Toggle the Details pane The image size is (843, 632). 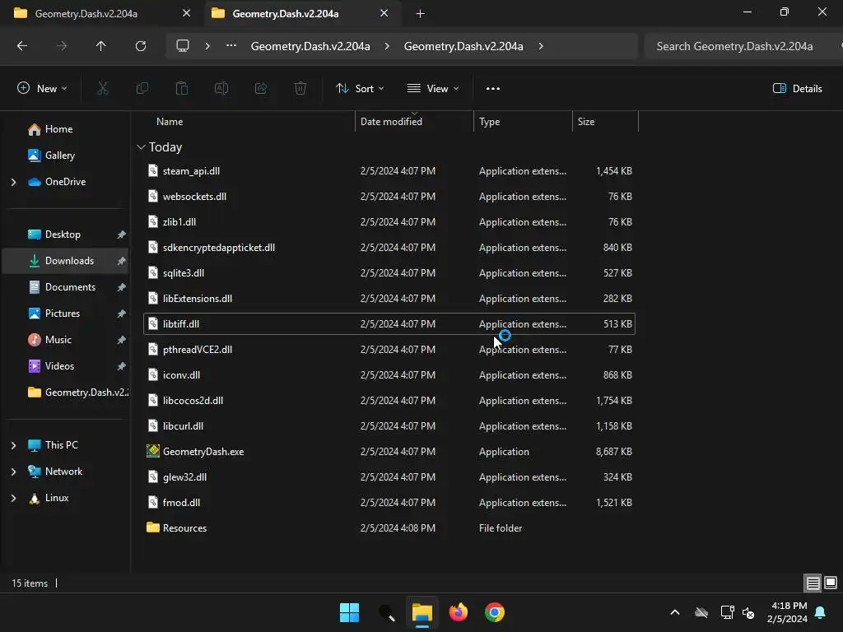tap(797, 89)
